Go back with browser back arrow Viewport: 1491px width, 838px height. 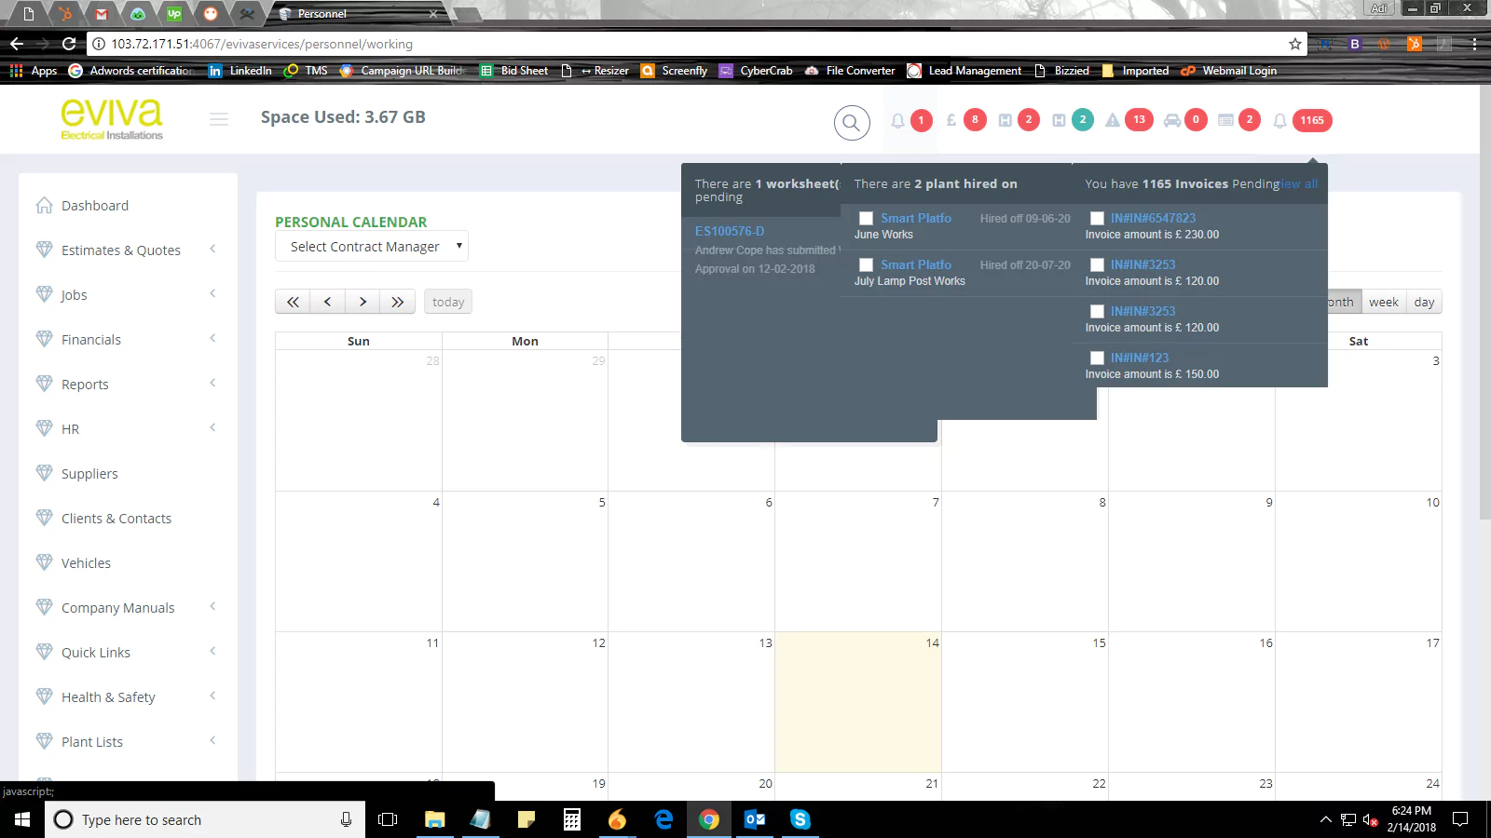[x=17, y=44]
